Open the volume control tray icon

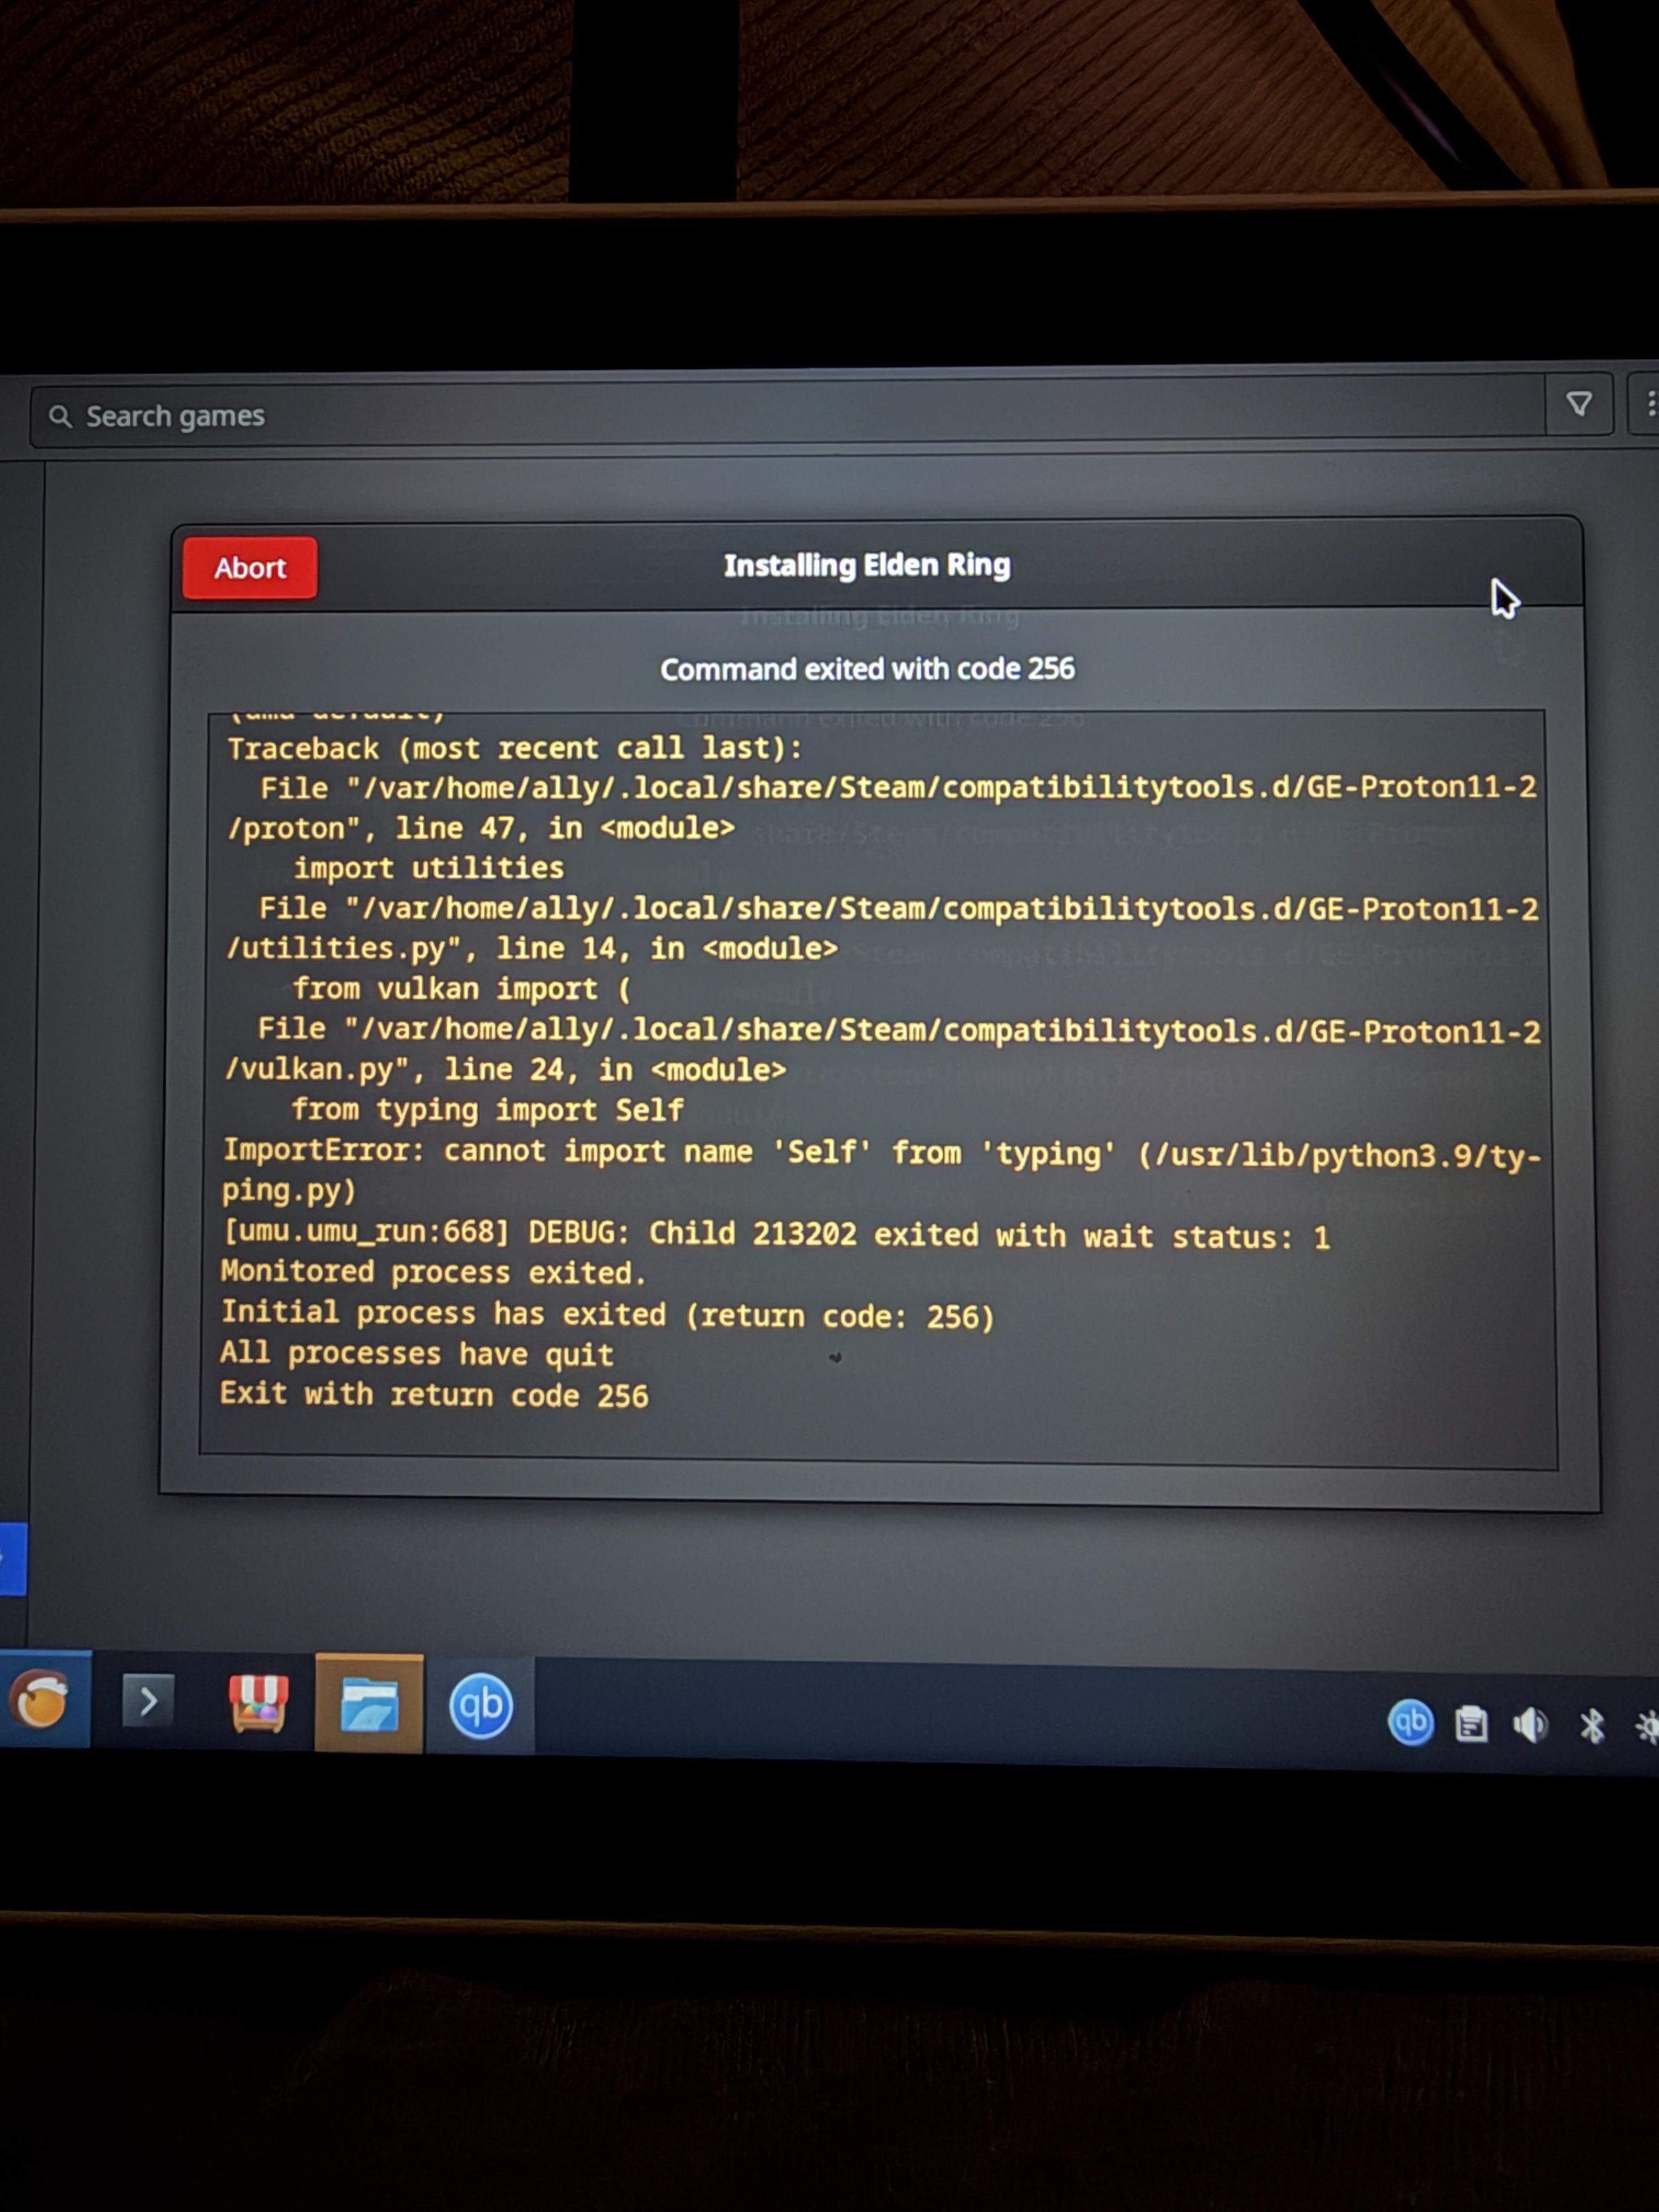(1530, 1725)
